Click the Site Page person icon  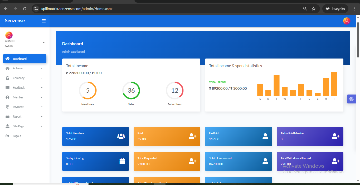8,126
